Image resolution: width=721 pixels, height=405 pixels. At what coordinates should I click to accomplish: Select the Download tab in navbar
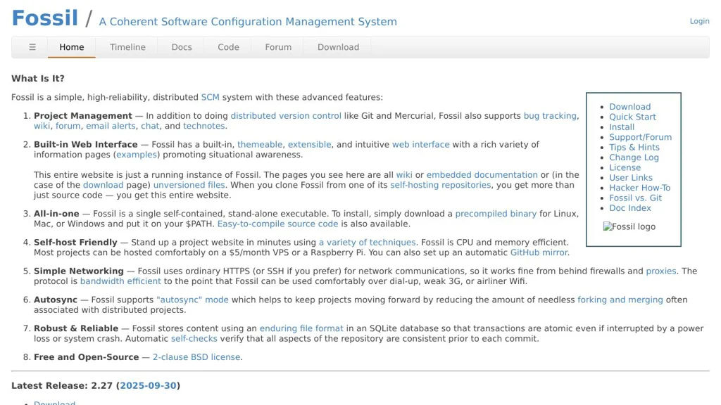[x=338, y=47]
